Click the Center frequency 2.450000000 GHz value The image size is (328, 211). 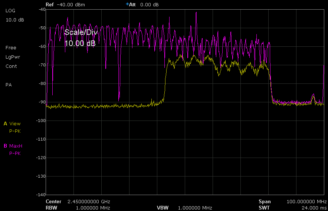click(89, 202)
